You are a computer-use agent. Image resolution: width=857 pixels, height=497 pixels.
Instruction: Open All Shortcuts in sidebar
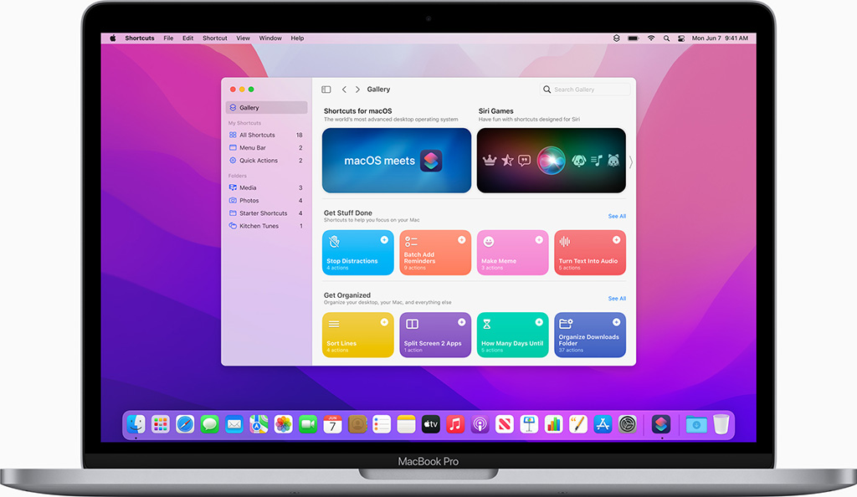point(267,135)
